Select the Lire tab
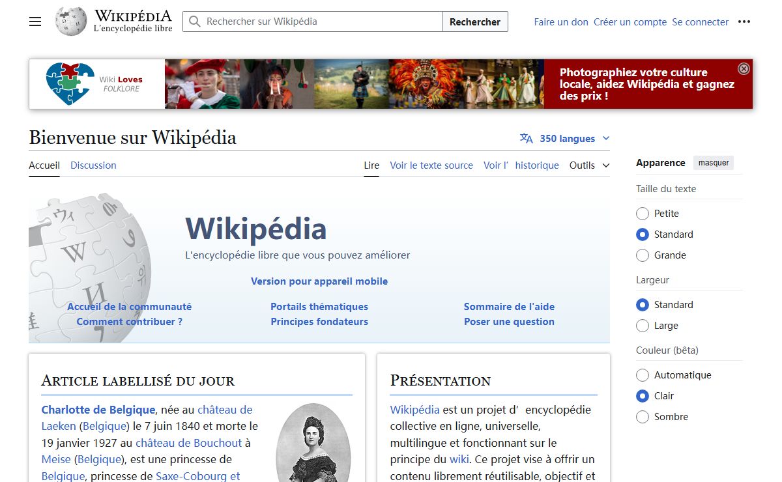Screen dimensions: 782x482 (x=371, y=165)
